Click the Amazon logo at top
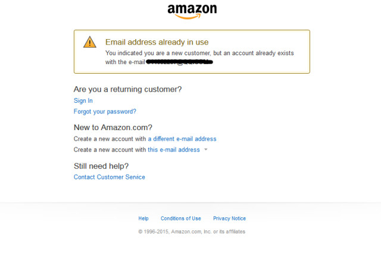This screenshot has width=381, height=256. pos(192,11)
